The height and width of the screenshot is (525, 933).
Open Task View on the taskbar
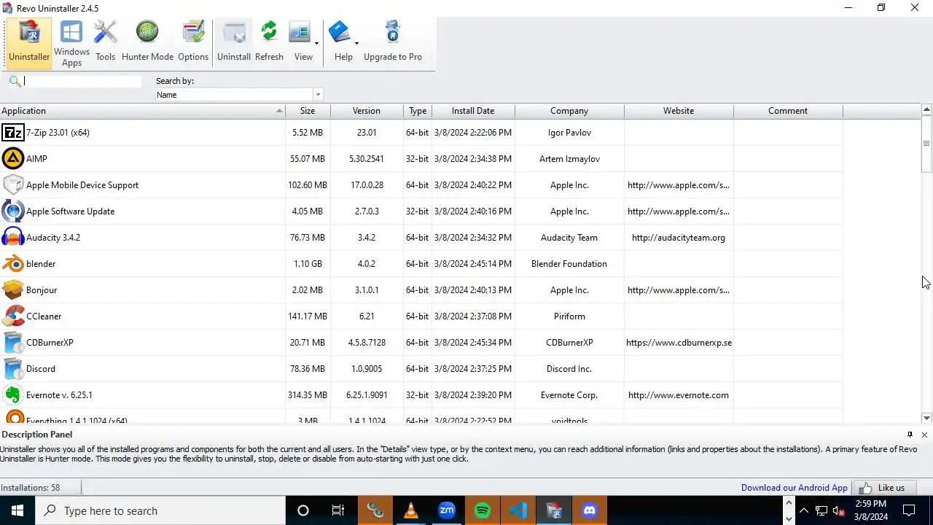(x=338, y=510)
